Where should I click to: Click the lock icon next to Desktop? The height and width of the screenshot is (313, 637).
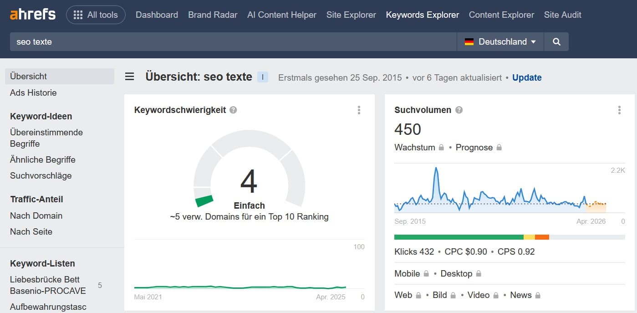(x=479, y=274)
